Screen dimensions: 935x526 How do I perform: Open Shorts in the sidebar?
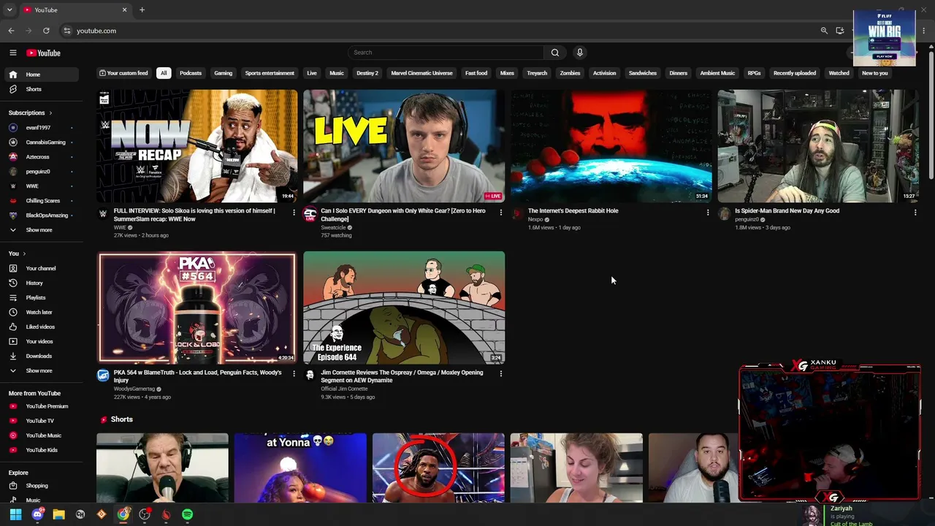(42, 89)
